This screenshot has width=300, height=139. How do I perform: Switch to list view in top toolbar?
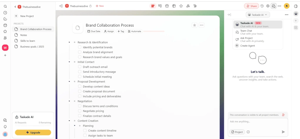pos(153,6)
